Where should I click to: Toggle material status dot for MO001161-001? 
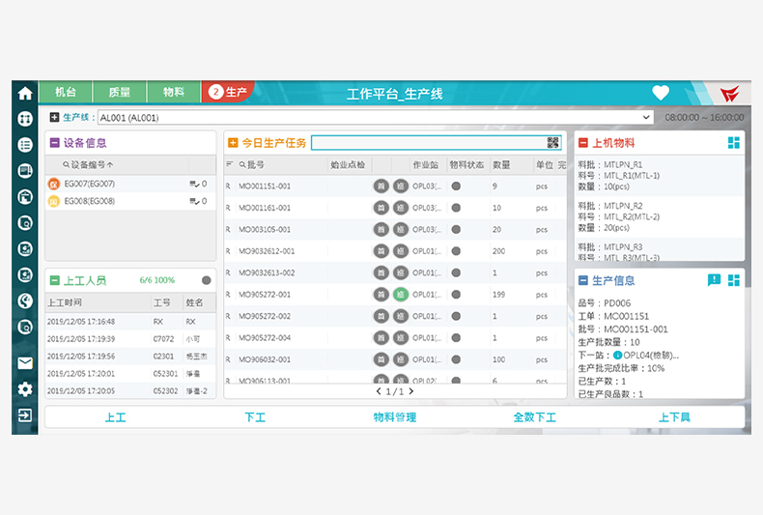coord(456,208)
